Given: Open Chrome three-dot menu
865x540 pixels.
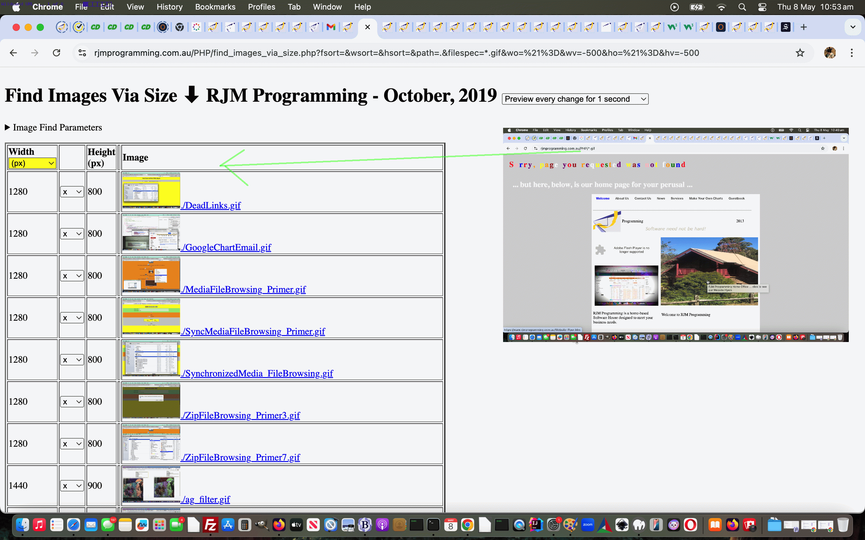Looking at the screenshot, I should tap(852, 53).
